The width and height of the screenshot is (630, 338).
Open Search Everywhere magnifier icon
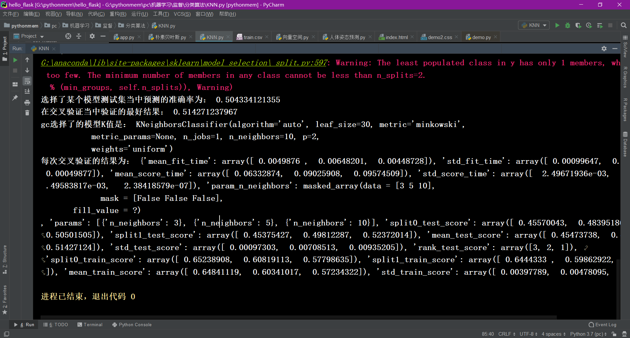623,25
